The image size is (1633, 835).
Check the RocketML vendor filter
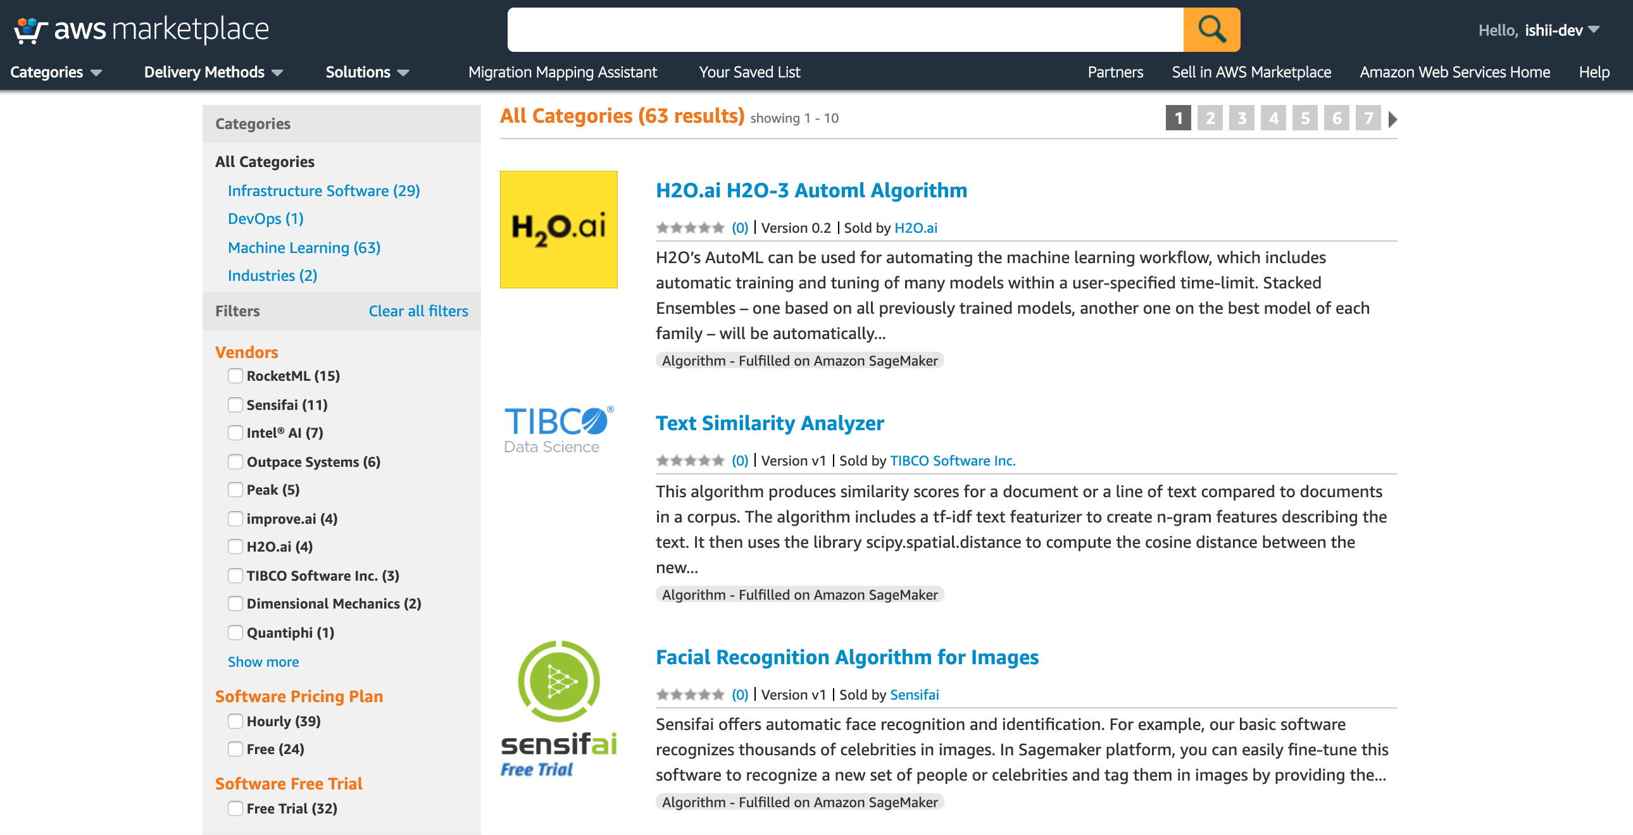pyautogui.click(x=235, y=376)
